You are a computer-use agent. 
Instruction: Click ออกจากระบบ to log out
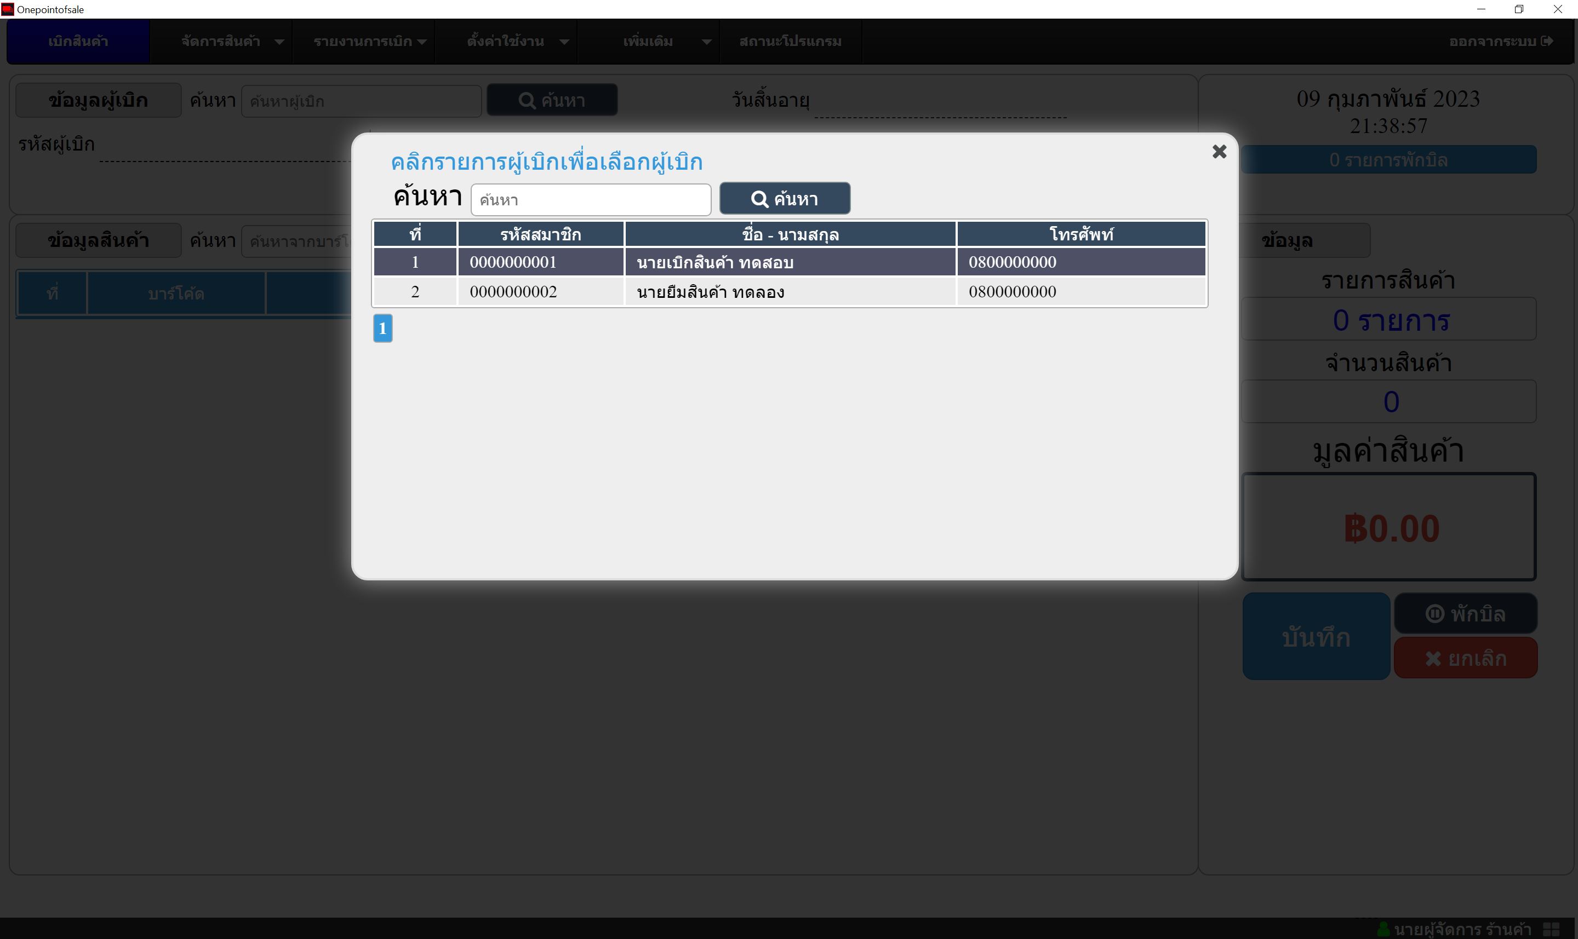pos(1500,41)
